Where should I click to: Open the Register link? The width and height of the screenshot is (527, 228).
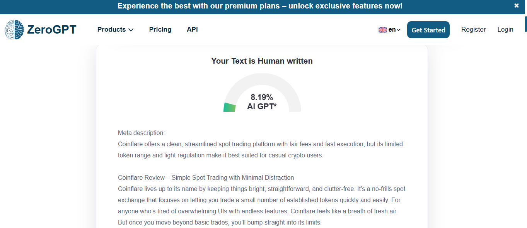click(473, 30)
